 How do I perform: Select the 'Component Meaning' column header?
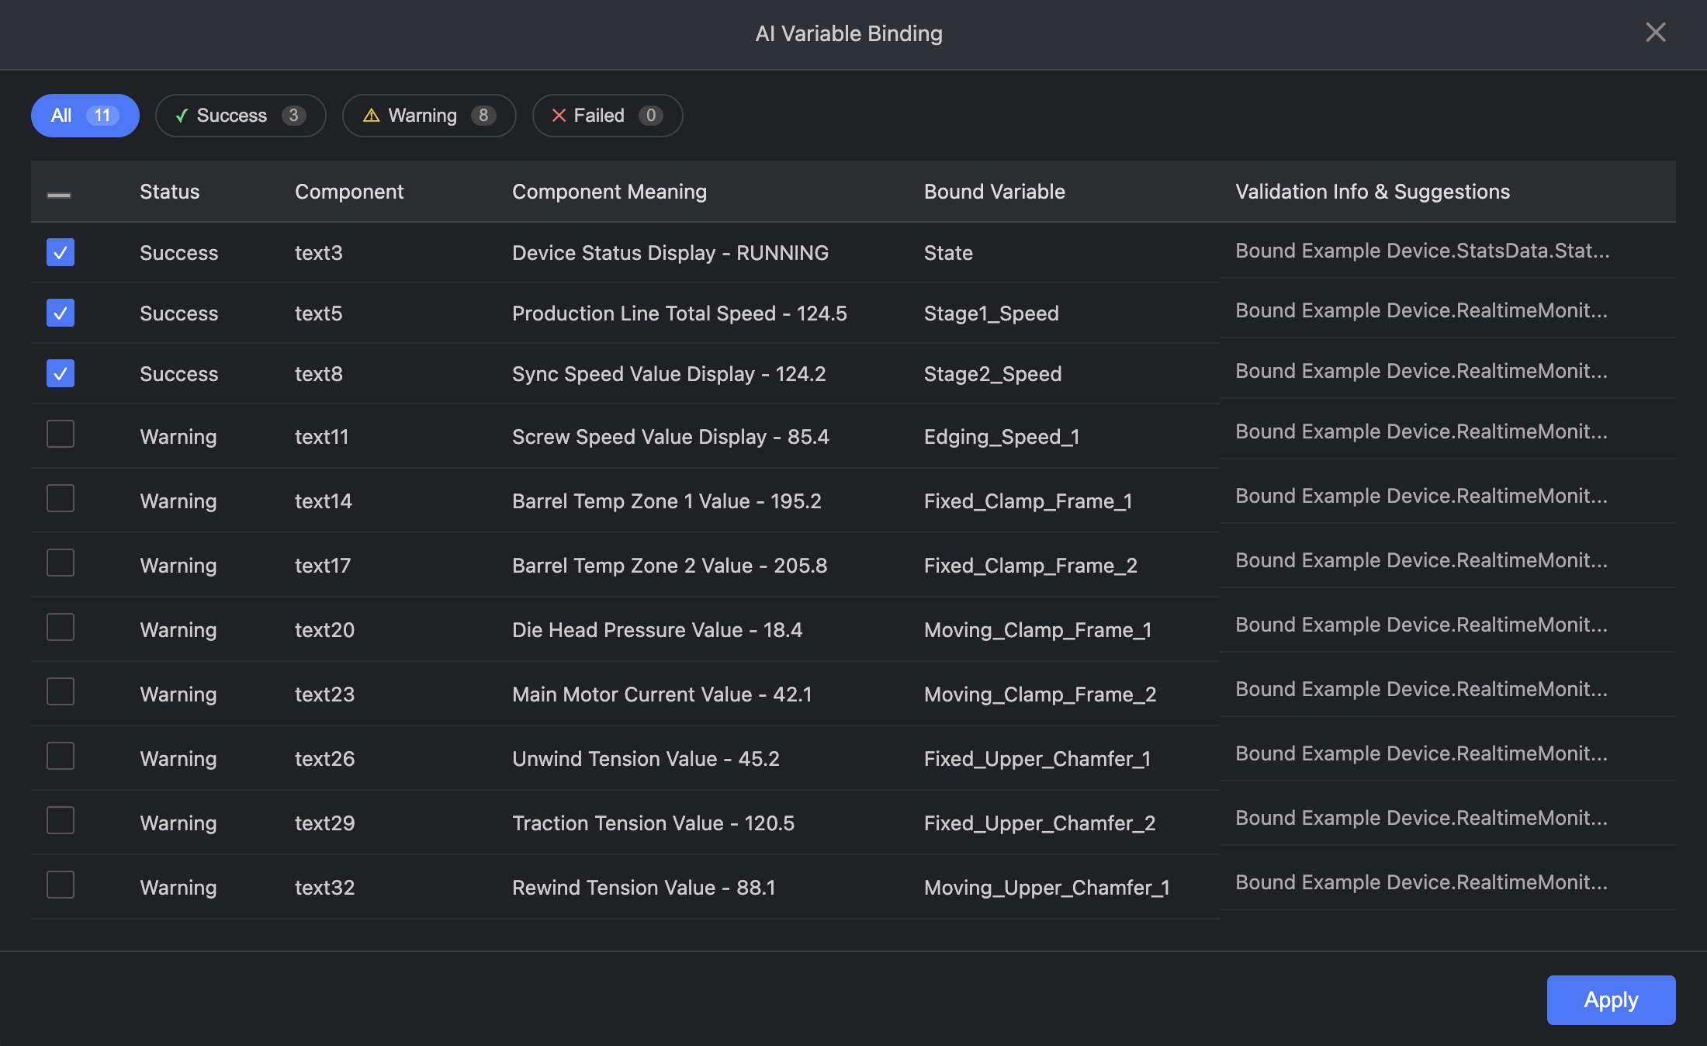(x=609, y=192)
